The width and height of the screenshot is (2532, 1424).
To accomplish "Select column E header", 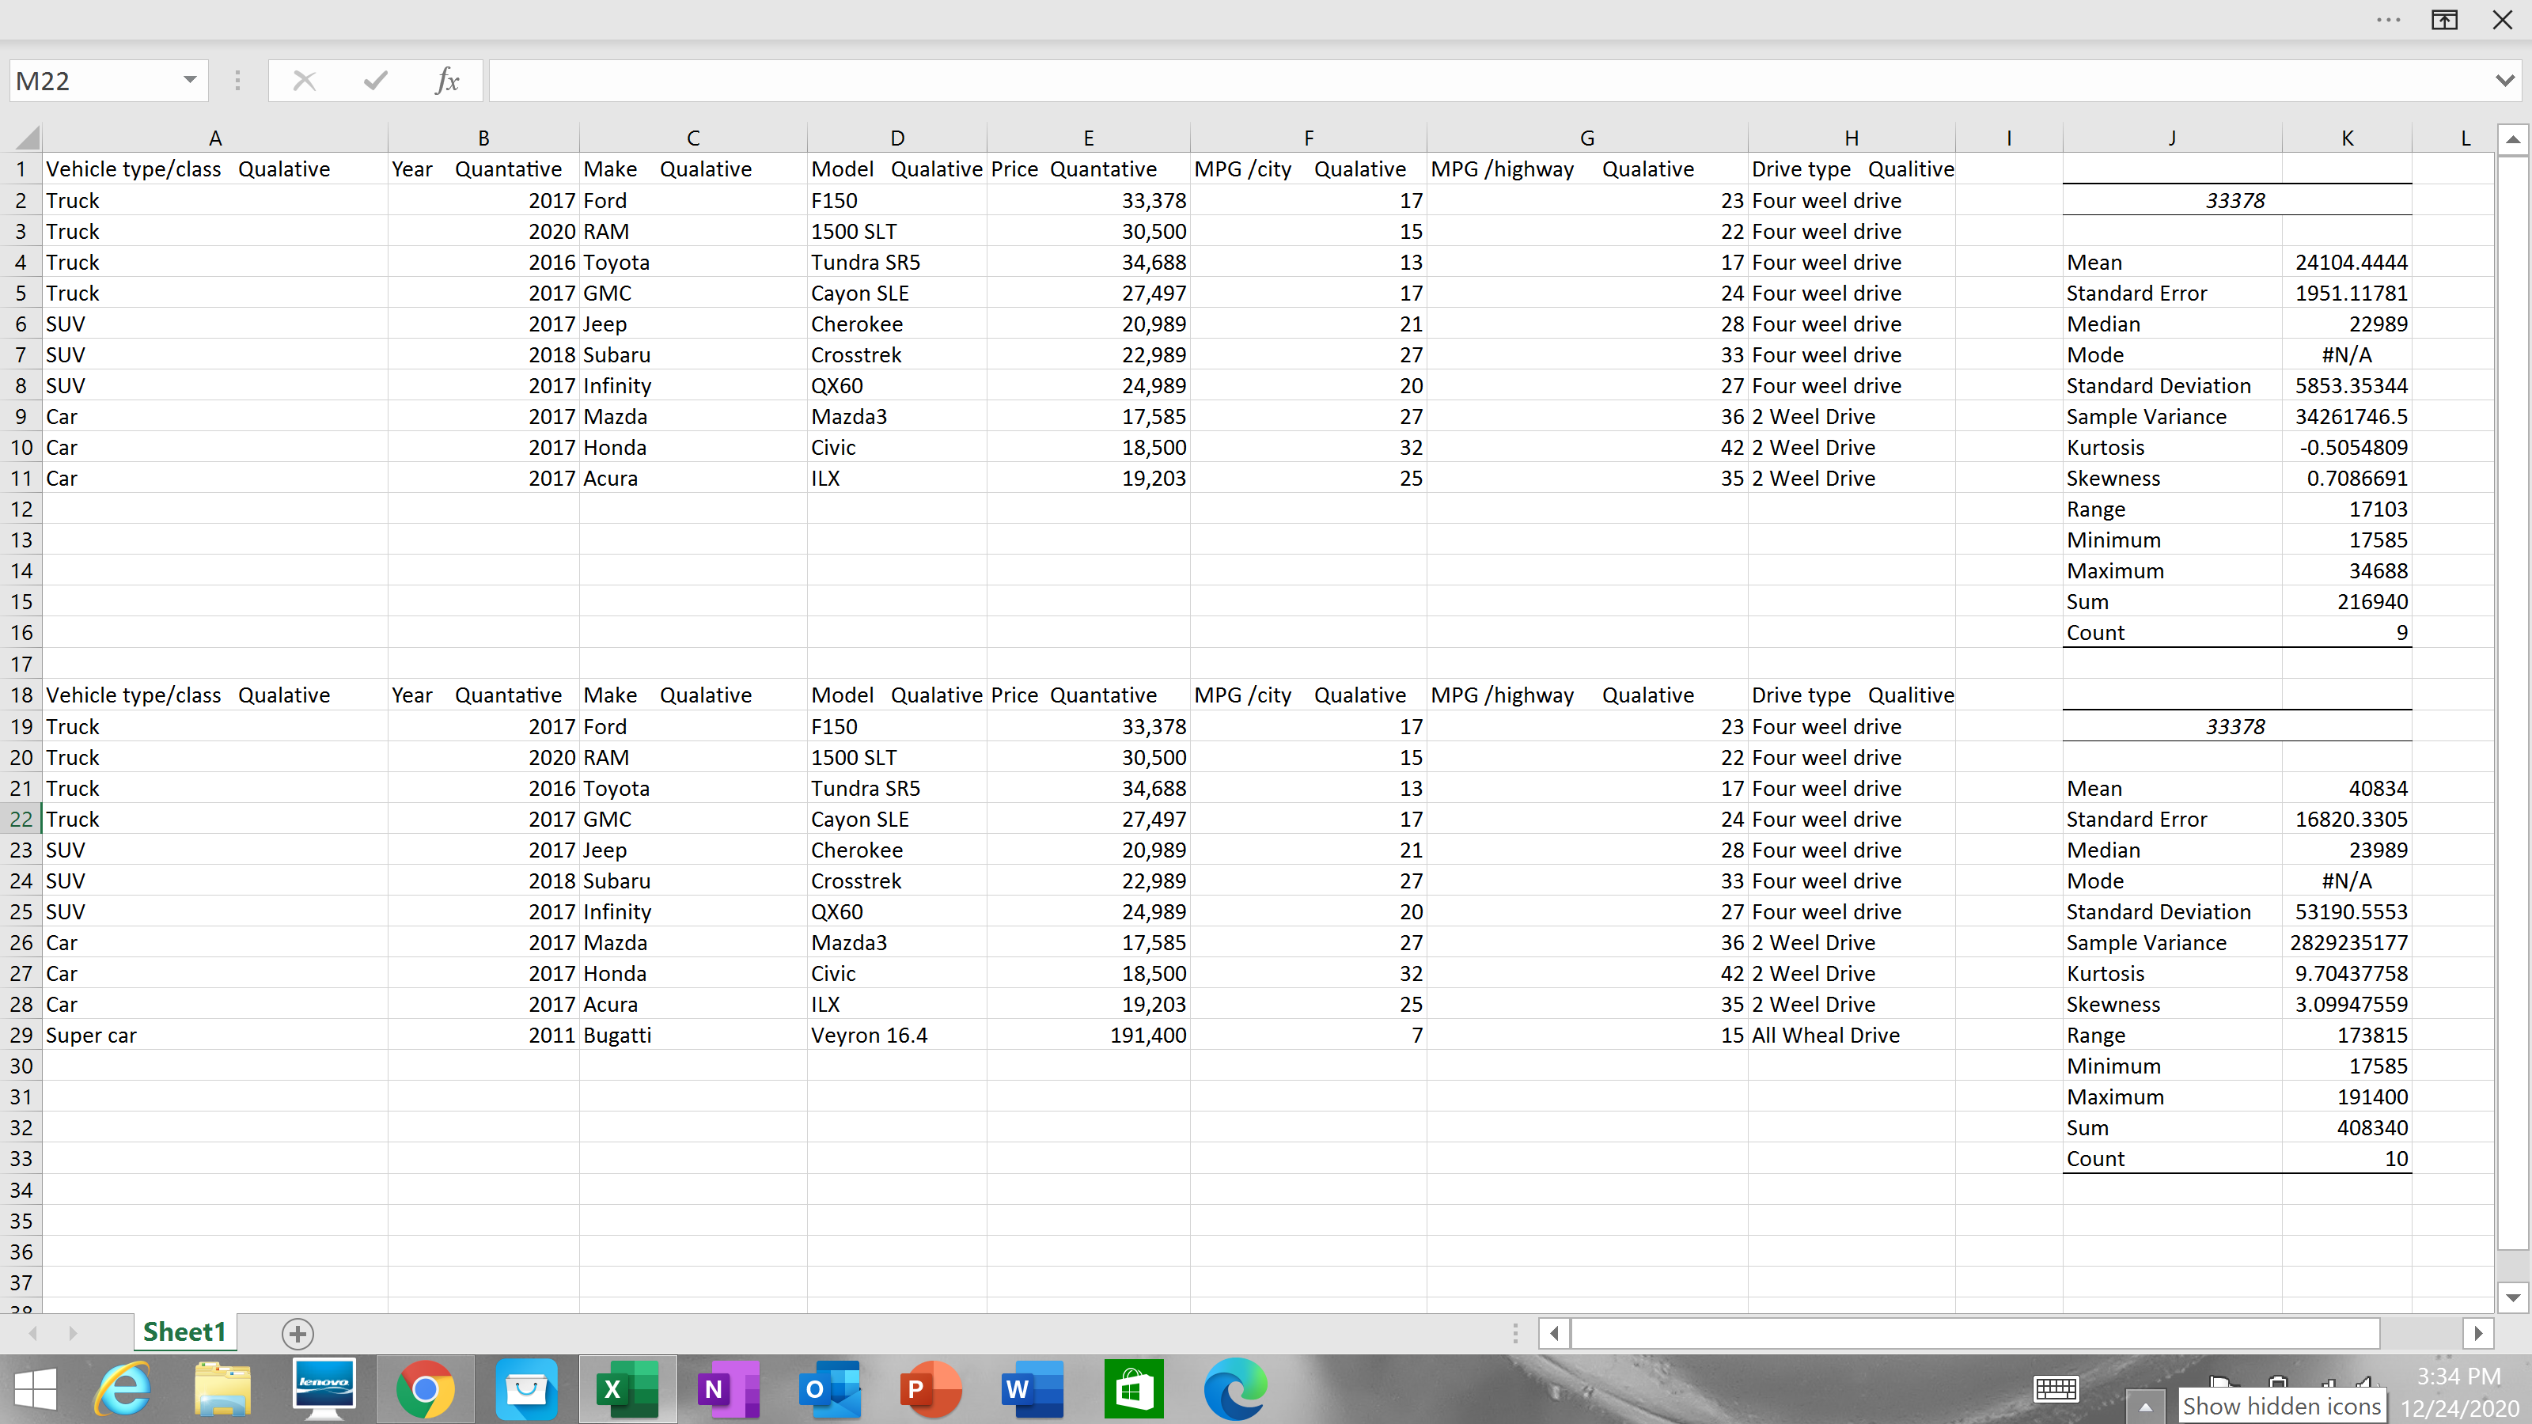I will coord(1088,138).
